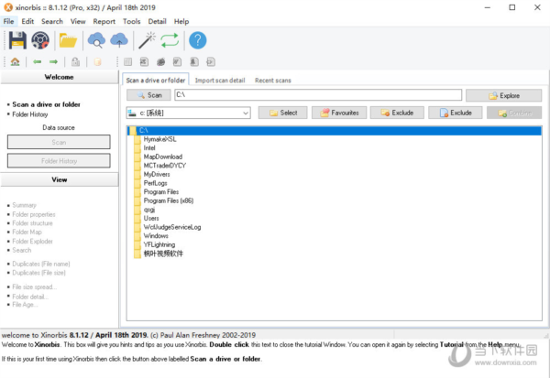
Task: Open the Search menu
Action: coord(52,21)
